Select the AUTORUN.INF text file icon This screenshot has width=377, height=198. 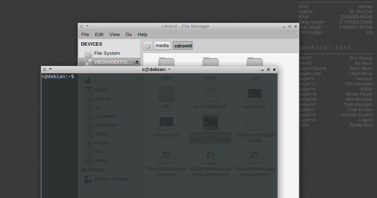tap(211, 94)
